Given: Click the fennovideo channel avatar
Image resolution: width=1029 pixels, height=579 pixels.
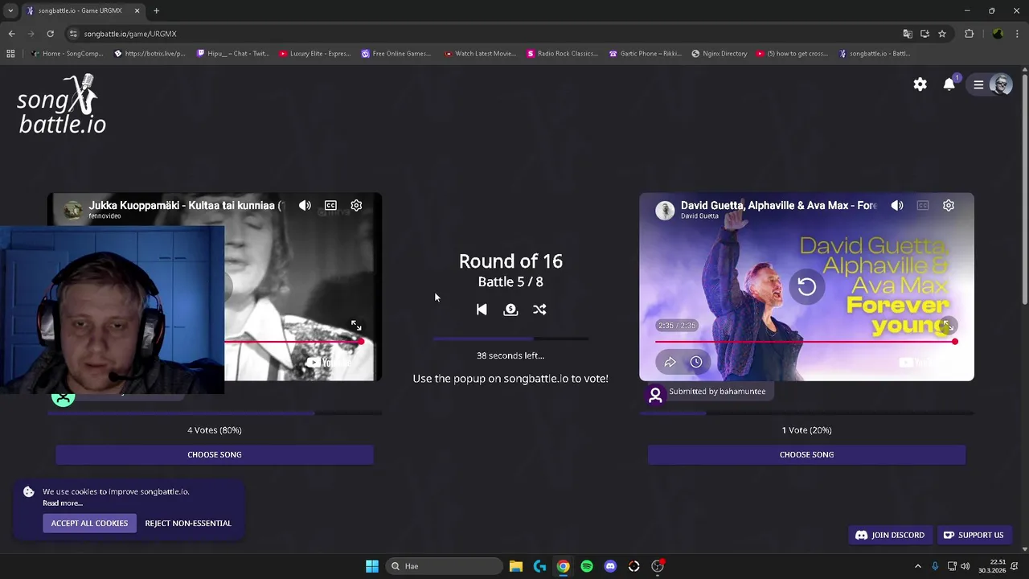Looking at the screenshot, I should tap(72, 210).
